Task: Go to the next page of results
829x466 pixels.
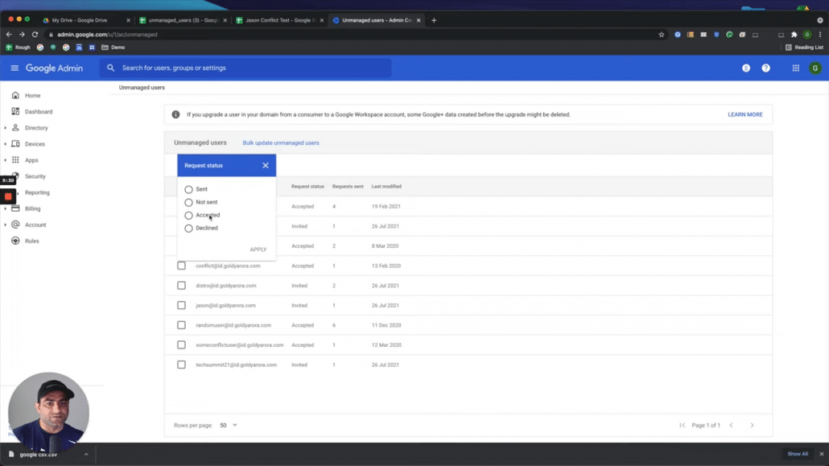Action: tap(752, 425)
